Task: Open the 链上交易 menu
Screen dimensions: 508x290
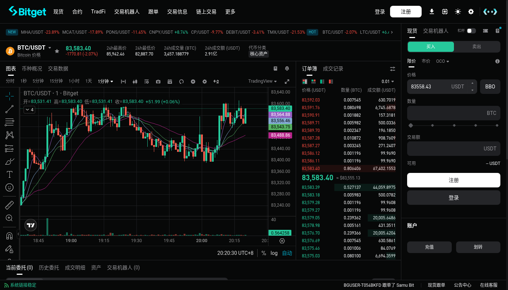Action: click(206, 12)
